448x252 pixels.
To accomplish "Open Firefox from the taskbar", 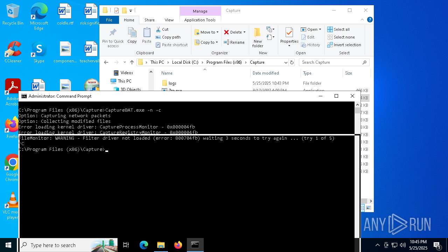I will pyautogui.click(x=178, y=245).
